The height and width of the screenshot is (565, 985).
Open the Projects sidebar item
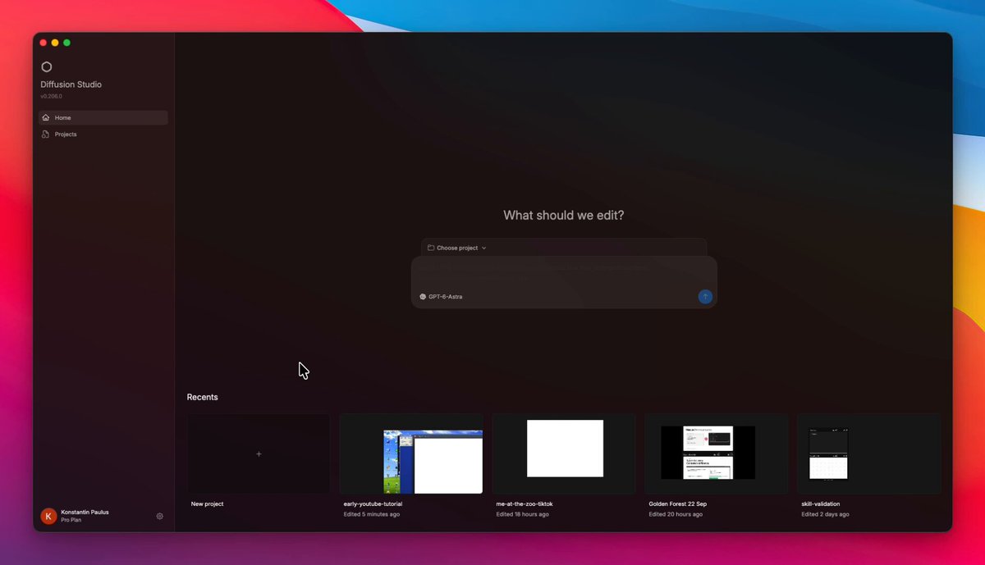103,134
